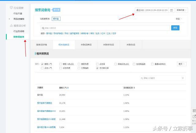The image size is (196, 133).
Task: Uncheck the 支付转化率 indicator
Action: tap(97, 68)
